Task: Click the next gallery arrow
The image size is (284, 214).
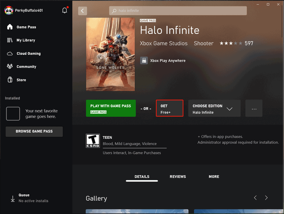Action: (266, 198)
